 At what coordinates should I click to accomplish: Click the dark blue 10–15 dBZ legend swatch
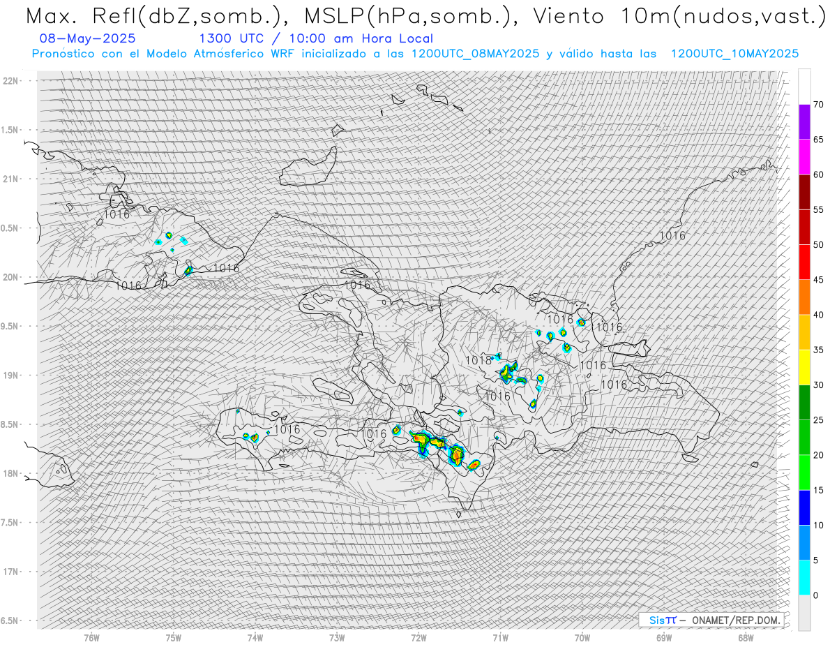(x=804, y=507)
